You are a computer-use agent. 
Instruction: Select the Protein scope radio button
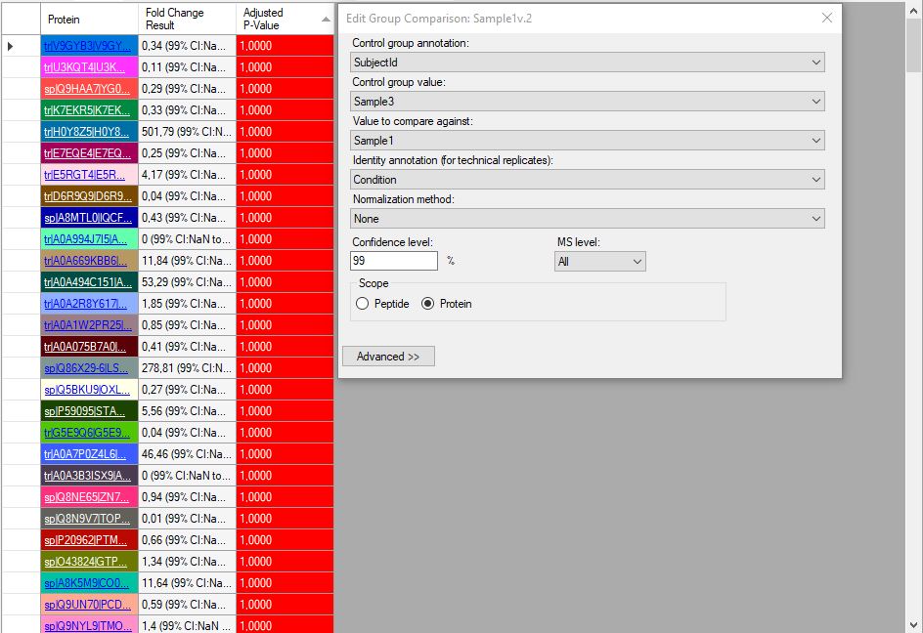click(x=427, y=304)
